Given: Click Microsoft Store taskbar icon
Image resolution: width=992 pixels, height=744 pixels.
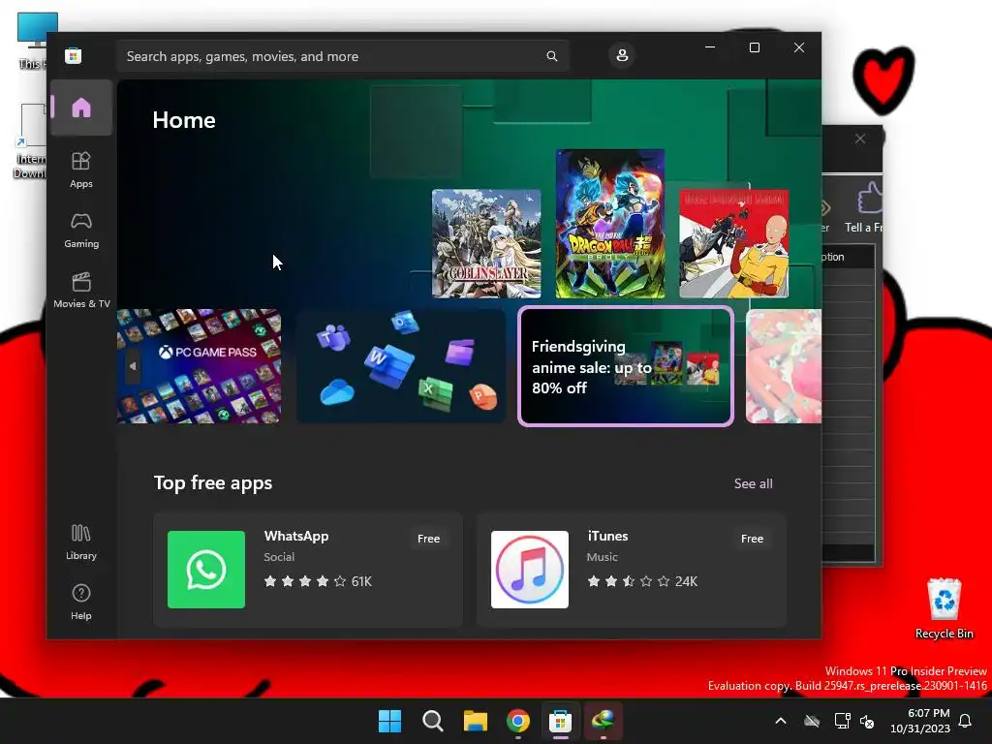Looking at the screenshot, I should coord(561,721).
